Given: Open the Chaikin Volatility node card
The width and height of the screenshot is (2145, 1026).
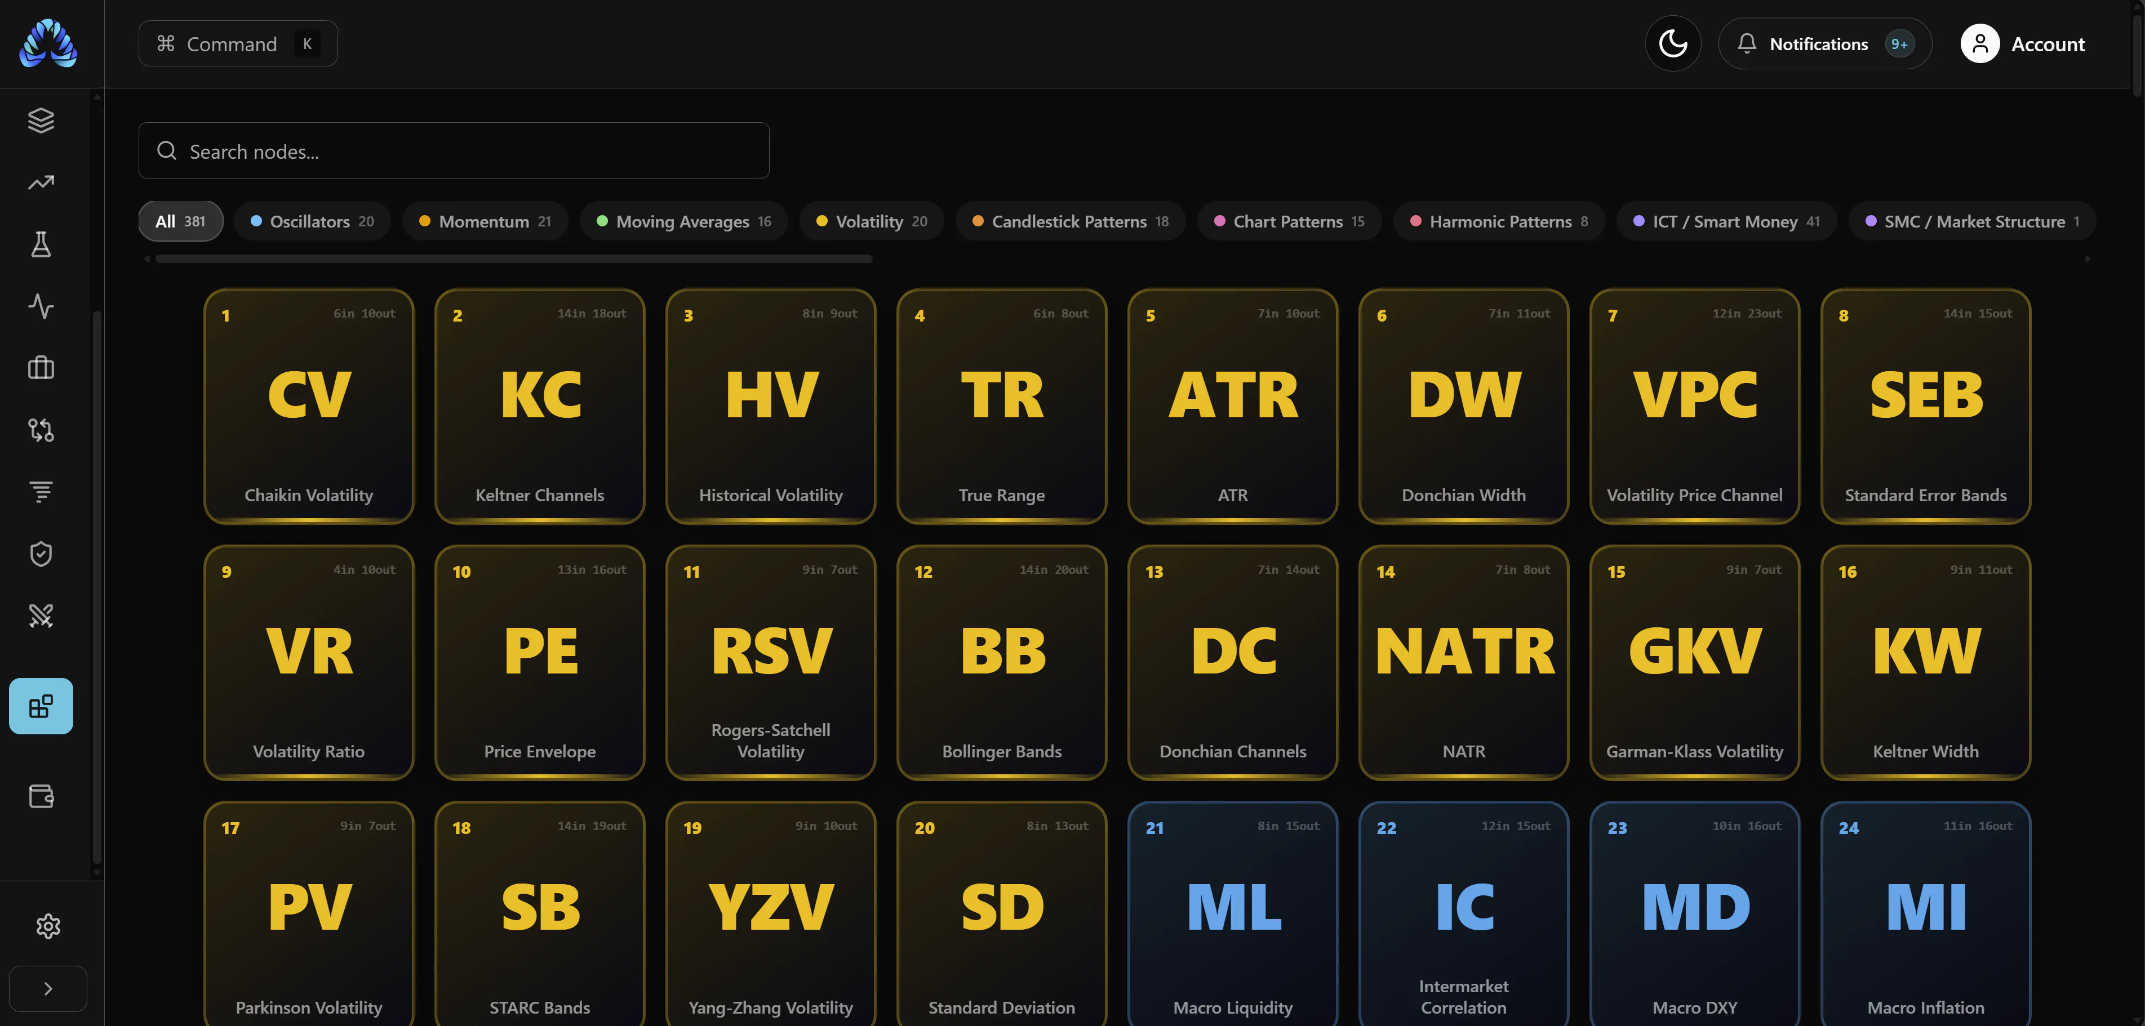Looking at the screenshot, I should [x=309, y=406].
